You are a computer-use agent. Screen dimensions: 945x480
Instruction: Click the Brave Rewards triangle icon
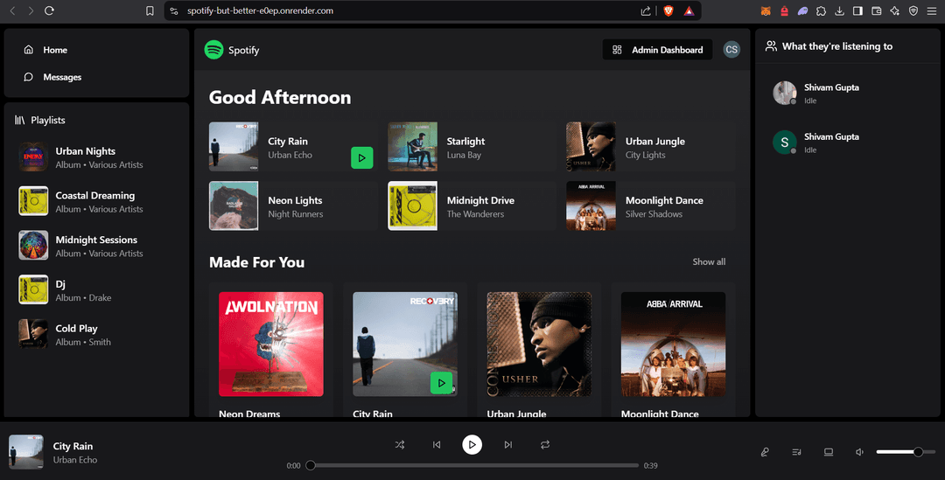(689, 10)
